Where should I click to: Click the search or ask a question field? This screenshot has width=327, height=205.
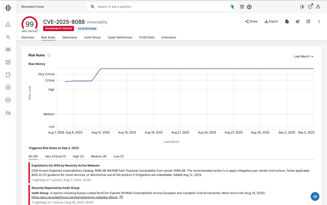click(x=161, y=7)
